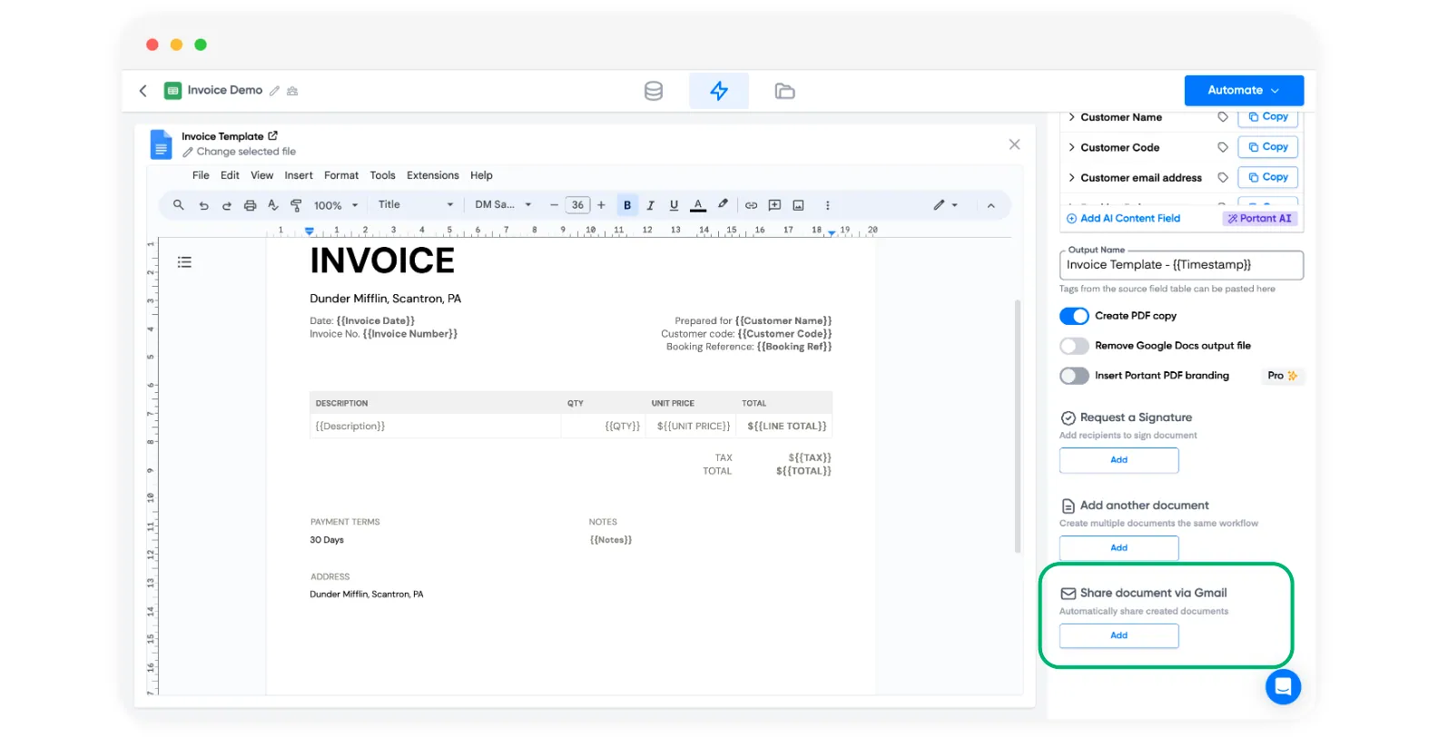This screenshot has width=1438, height=737.
Task: Click the tag icon for Customer Code
Action: pyautogui.click(x=1223, y=147)
